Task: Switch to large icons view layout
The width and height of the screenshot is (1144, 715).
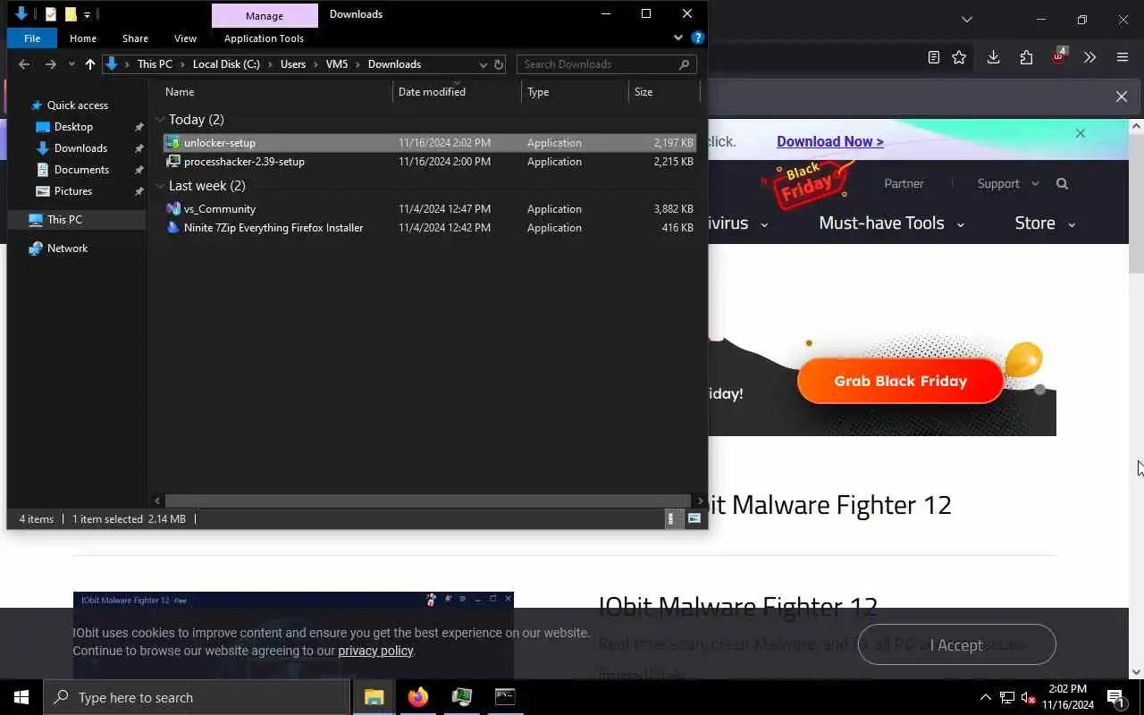Action: pyautogui.click(x=694, y=518)
